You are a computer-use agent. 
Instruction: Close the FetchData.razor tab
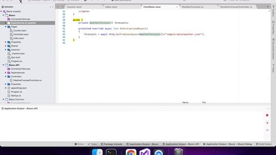(177, 7)
